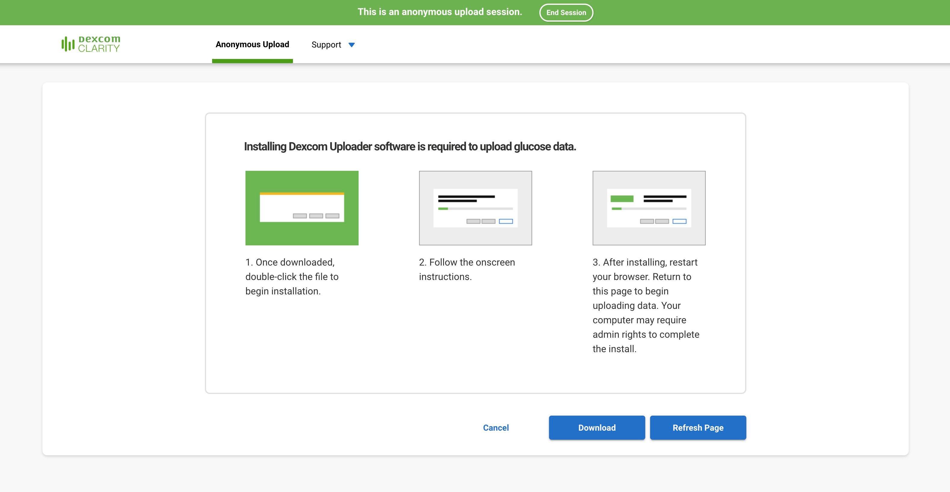Select the Anonymous Upload tab

click(x=252, y=45)
